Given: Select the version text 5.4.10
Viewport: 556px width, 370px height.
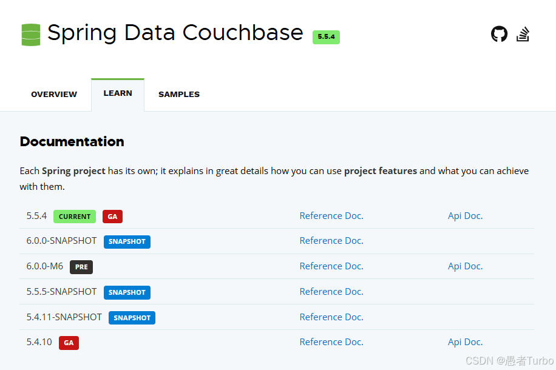Looking at the screenshot, I should 39,342.
